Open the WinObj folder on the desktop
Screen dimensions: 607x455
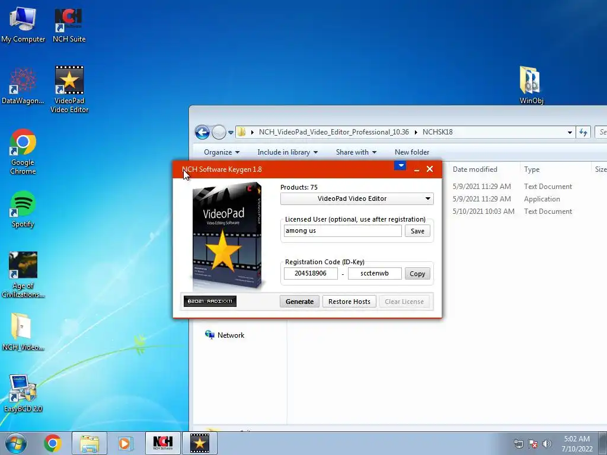click(x=531, y=85)
